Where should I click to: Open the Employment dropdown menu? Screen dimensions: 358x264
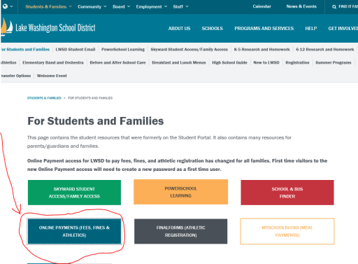tap(152, 6)
